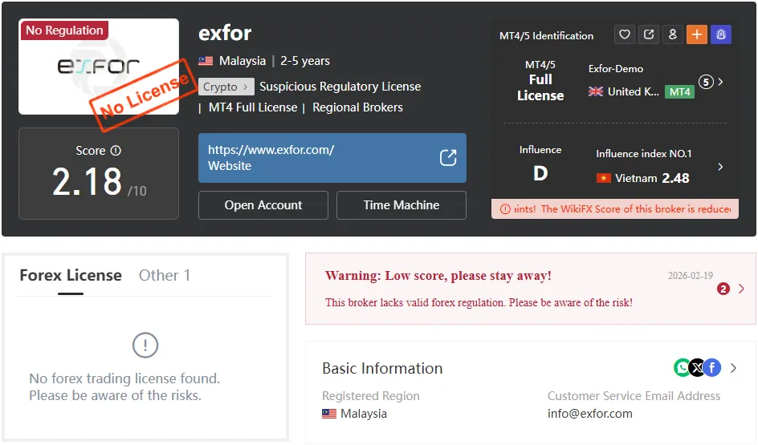
Task: Click the Vietnam 2.48 influence value
Action: 675,178
